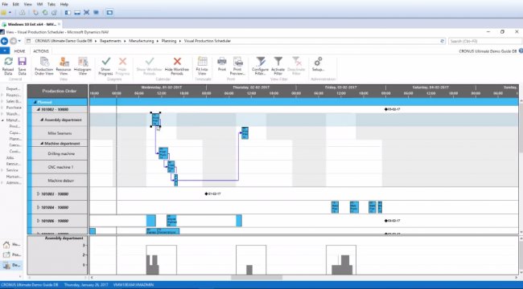This screenshot has width=523, height=289.
Task: Open the Help menu
Action: tap(64, 4)
